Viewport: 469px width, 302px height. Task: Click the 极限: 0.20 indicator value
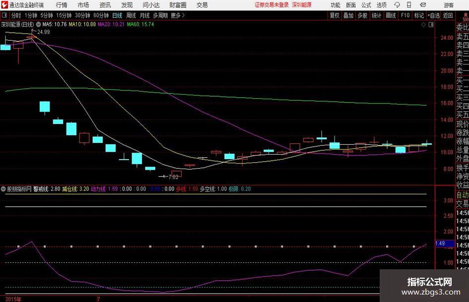coord(240,189)
